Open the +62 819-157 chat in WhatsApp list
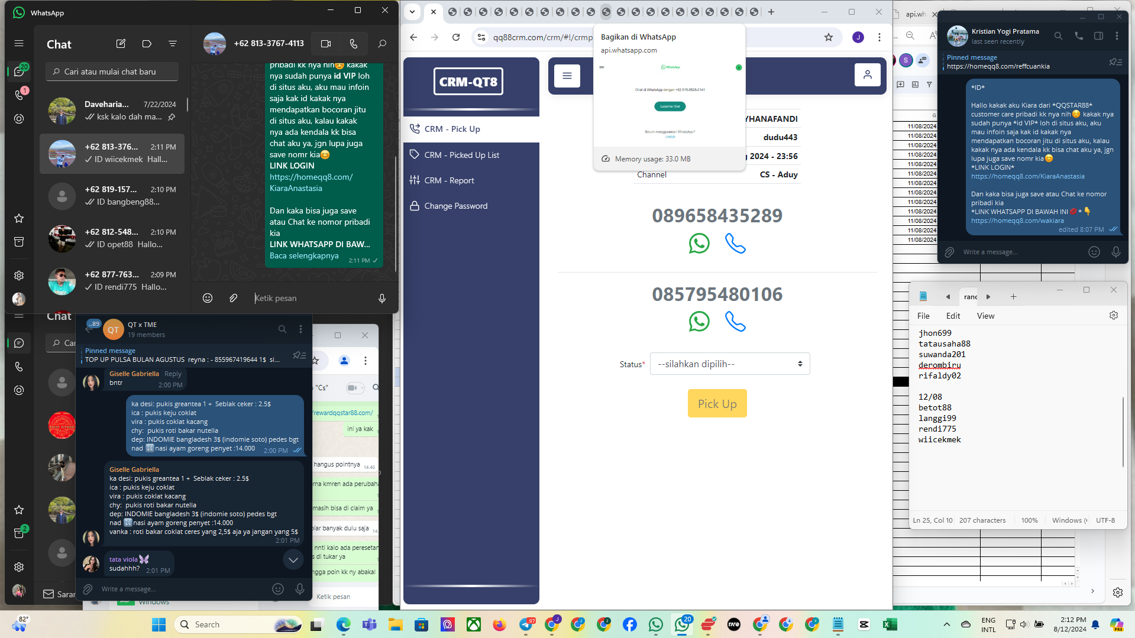Viewport: 1135px width, 638px height. [x=112, y=196]
